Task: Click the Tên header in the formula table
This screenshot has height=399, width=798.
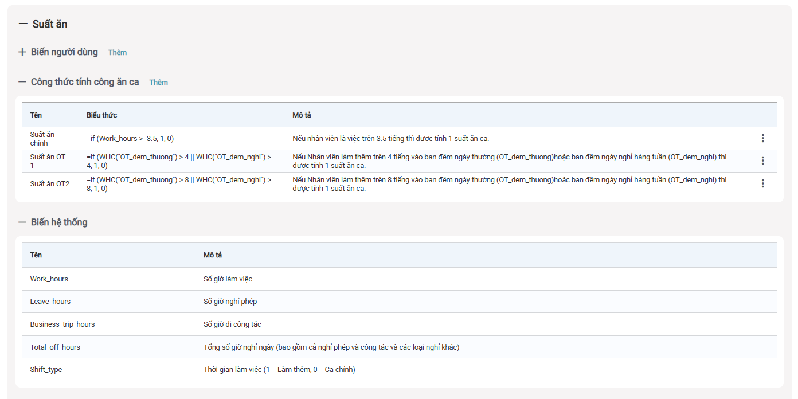Action: pyautogui.click(x=36, y=115)
